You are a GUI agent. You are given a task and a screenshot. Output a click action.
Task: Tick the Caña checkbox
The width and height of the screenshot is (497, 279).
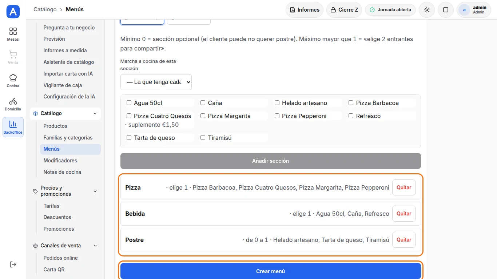(203, 103)
